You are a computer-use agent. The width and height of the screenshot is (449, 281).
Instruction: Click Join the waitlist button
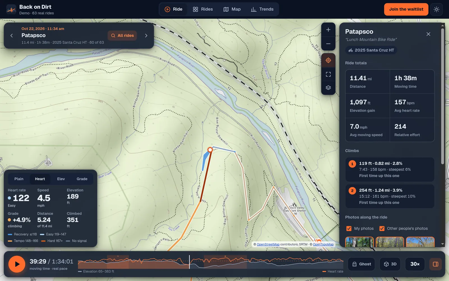[x=406, y=9]
